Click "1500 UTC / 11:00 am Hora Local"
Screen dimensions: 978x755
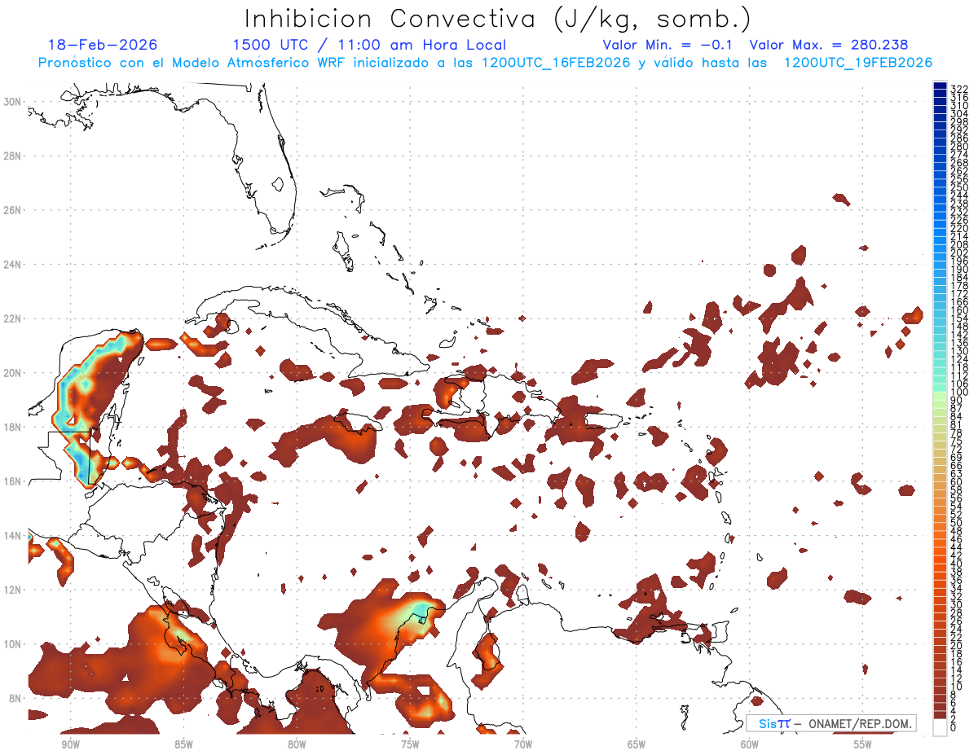tap(369, 46)
